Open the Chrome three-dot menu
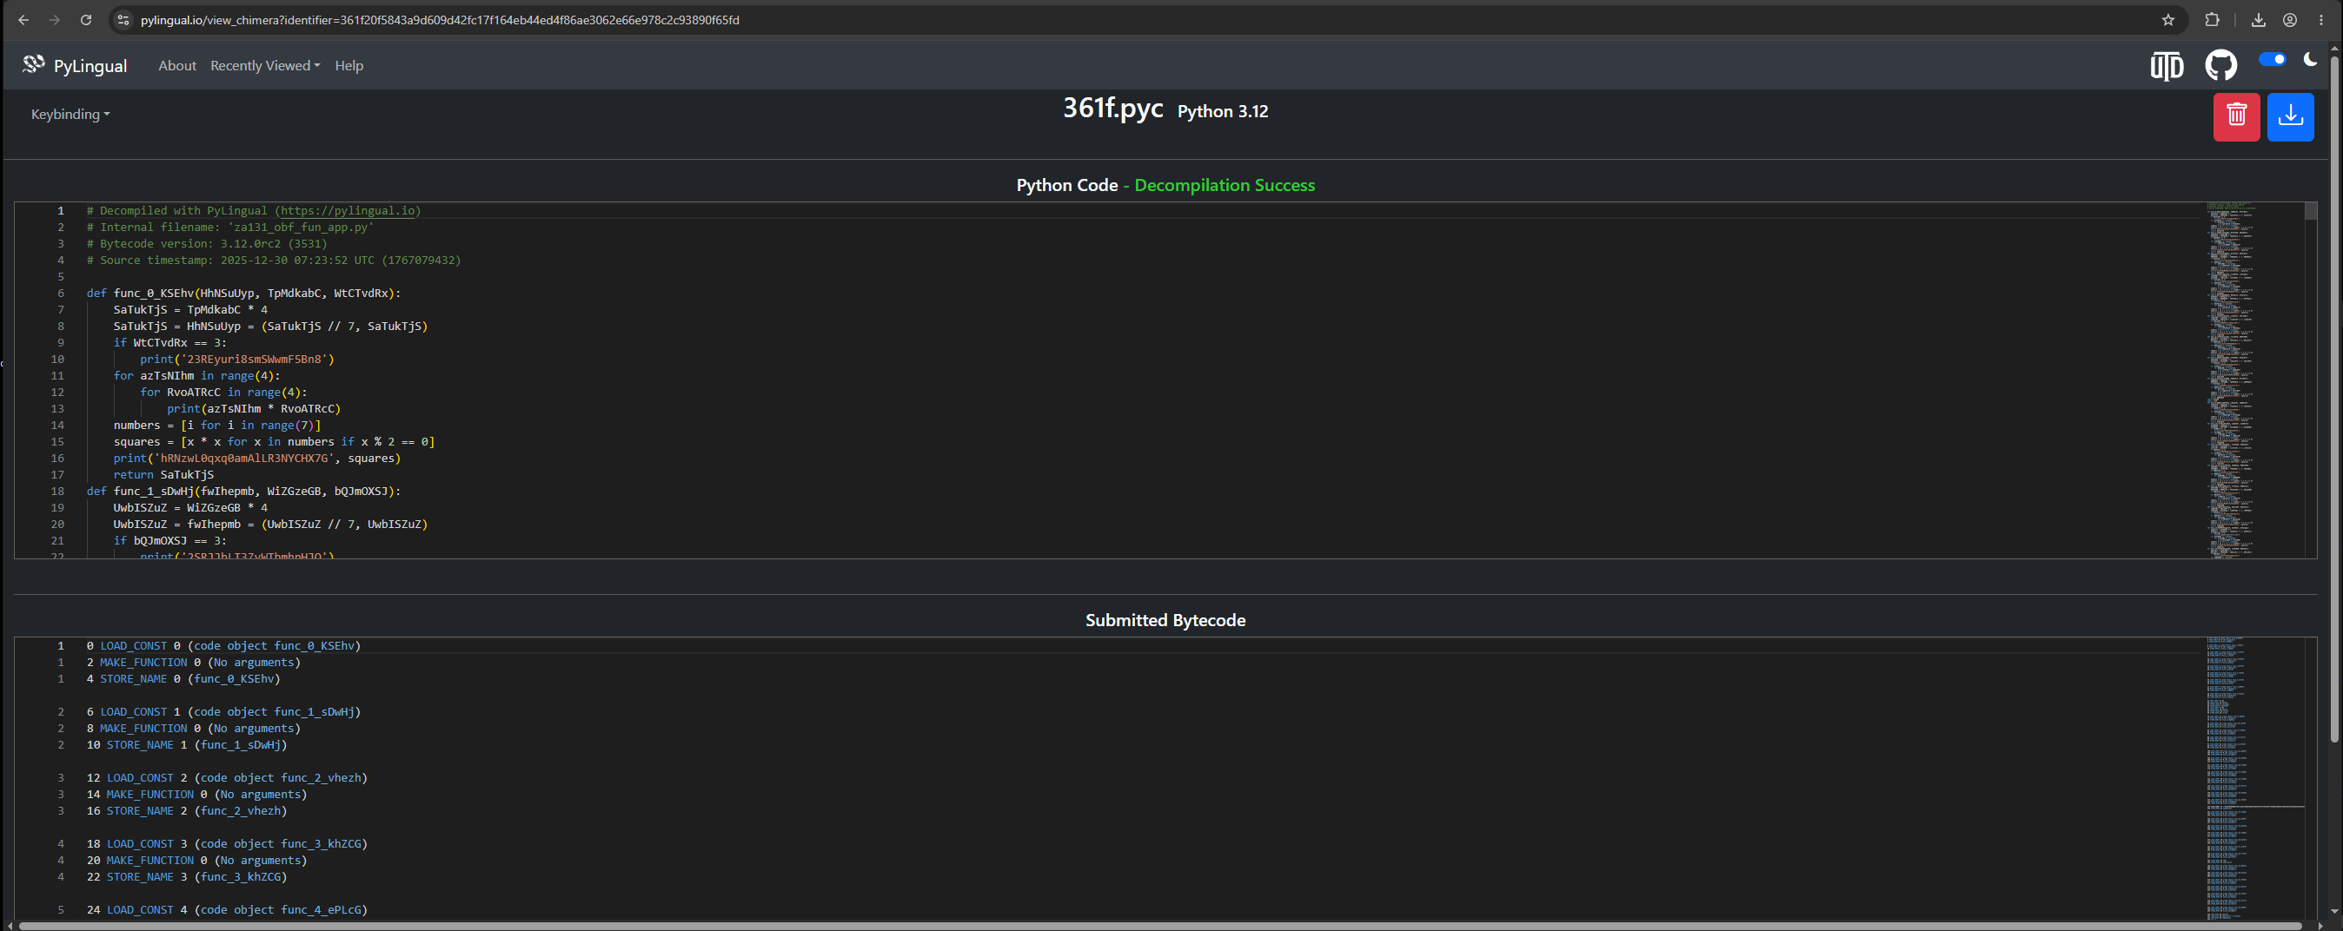Viewport: 2343px width, 931px height. tap(2321, 20)
